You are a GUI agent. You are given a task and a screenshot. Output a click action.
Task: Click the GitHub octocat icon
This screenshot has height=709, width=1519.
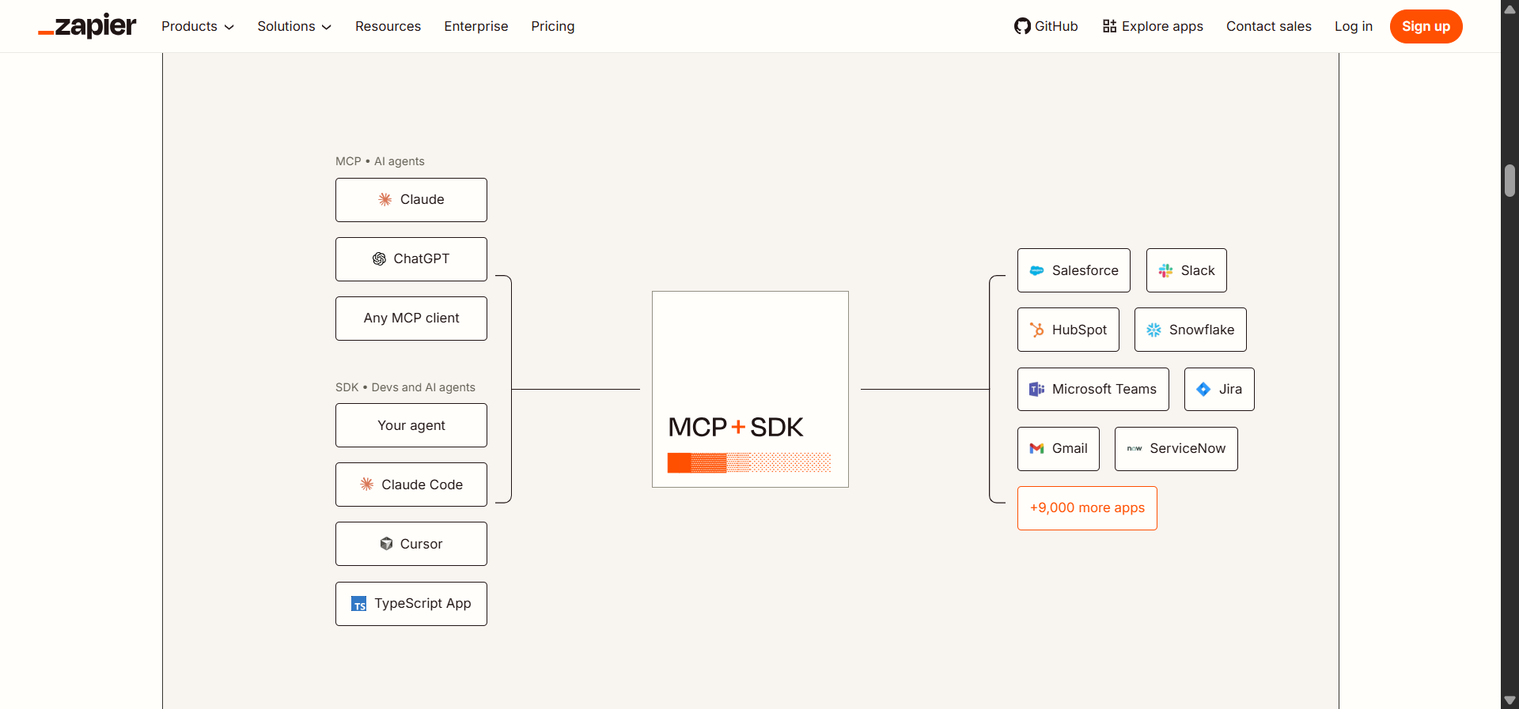pos(1022,26)
